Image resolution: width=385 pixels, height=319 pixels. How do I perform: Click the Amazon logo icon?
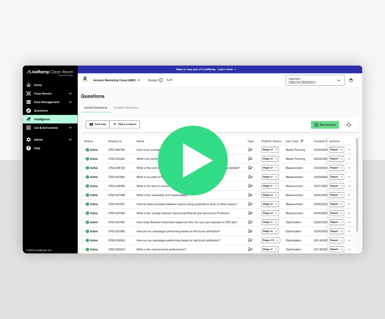85,79
